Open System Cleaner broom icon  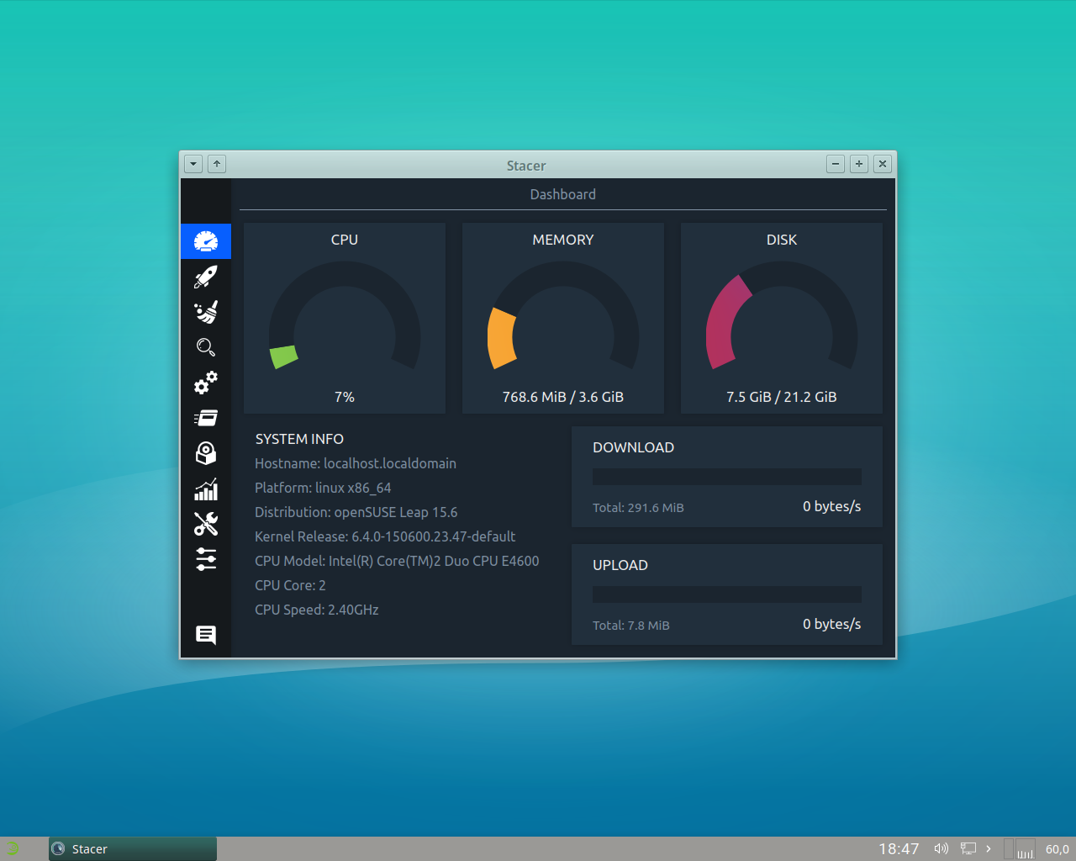click(206, 312)
